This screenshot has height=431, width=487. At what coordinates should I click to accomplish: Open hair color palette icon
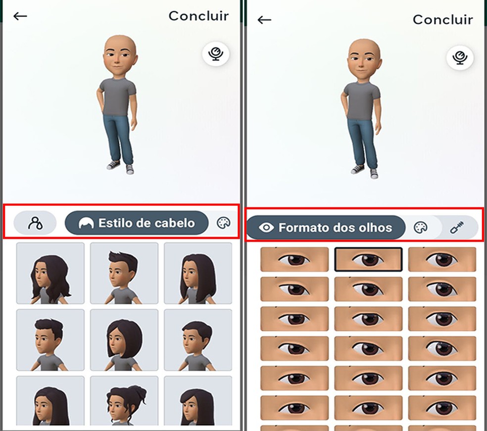223,223
